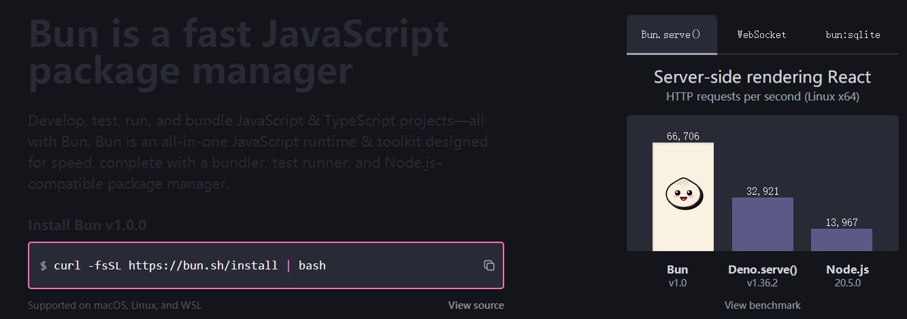Click the Node.js 20.5.0 axis label

coord(847,276)
